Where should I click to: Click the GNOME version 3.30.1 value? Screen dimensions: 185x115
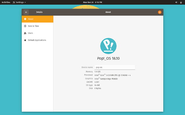[x=97, y=82]
